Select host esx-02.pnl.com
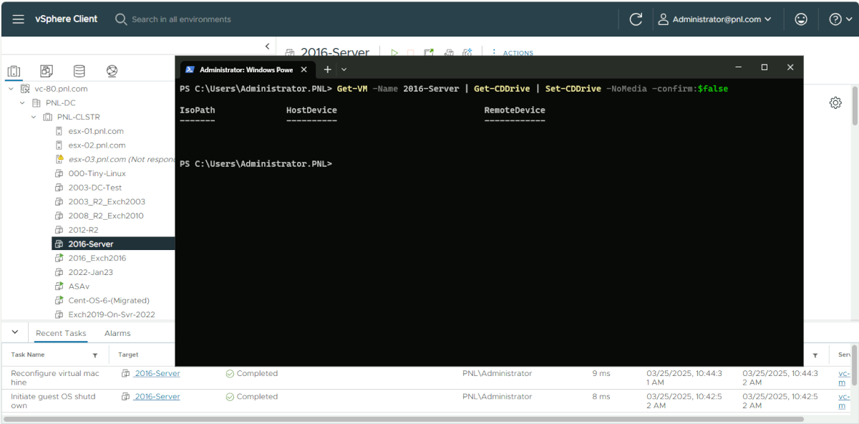 point(96,145)
